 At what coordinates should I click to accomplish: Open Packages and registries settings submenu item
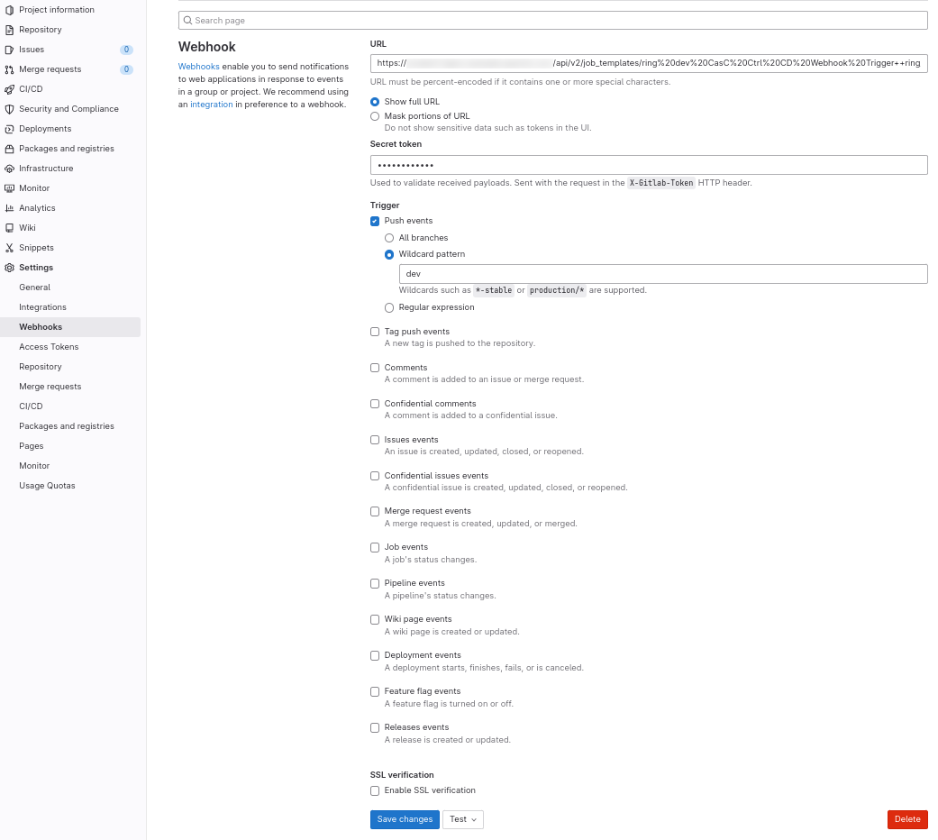tap(67, 425)
